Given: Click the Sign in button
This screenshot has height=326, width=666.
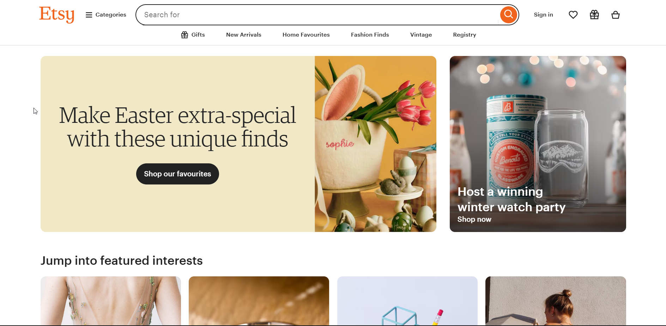Looking at the screenshot, I should pos(543,15).
